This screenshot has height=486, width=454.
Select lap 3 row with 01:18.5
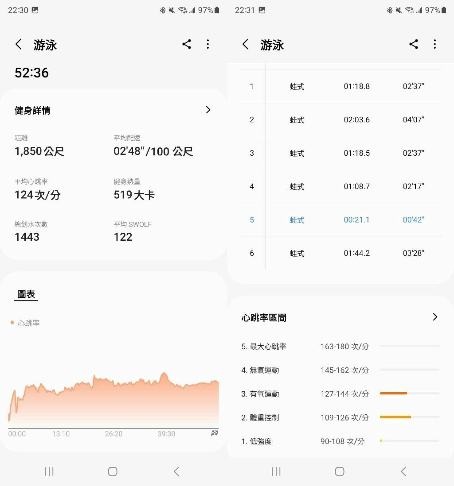click(x=340, y=153)
